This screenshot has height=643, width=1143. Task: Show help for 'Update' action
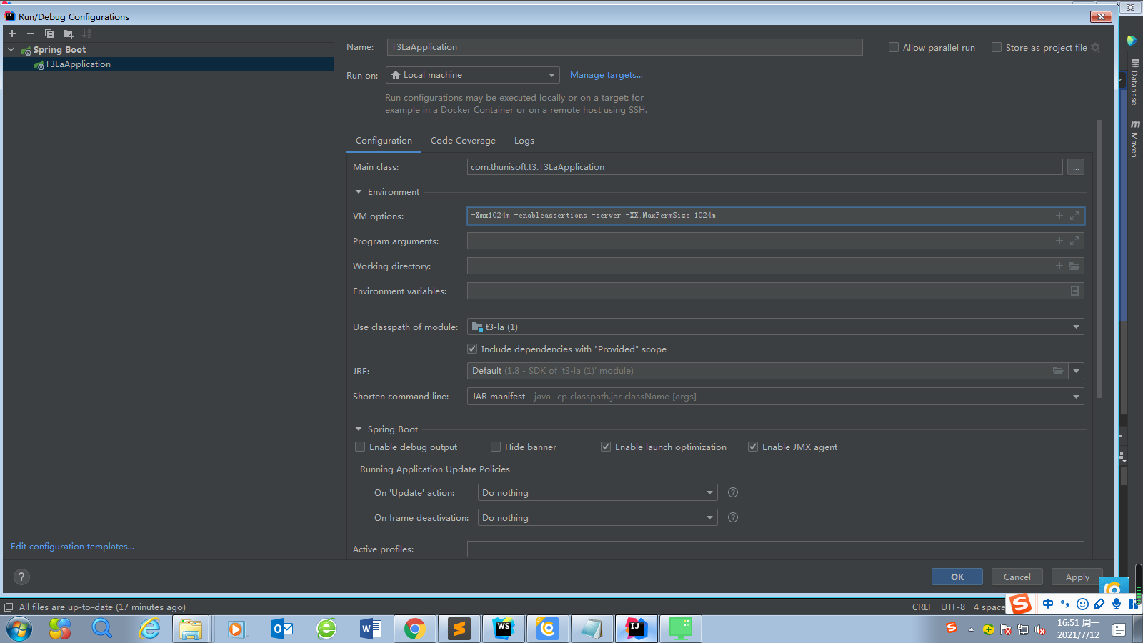[x=732, y=492]
